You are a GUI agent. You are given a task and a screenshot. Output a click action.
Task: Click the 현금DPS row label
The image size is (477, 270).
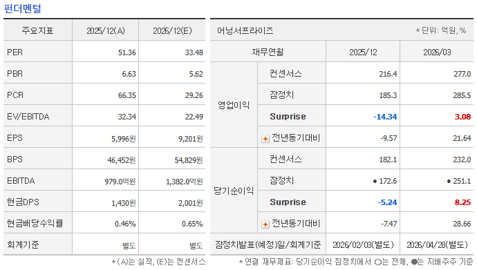pos(23,202)
